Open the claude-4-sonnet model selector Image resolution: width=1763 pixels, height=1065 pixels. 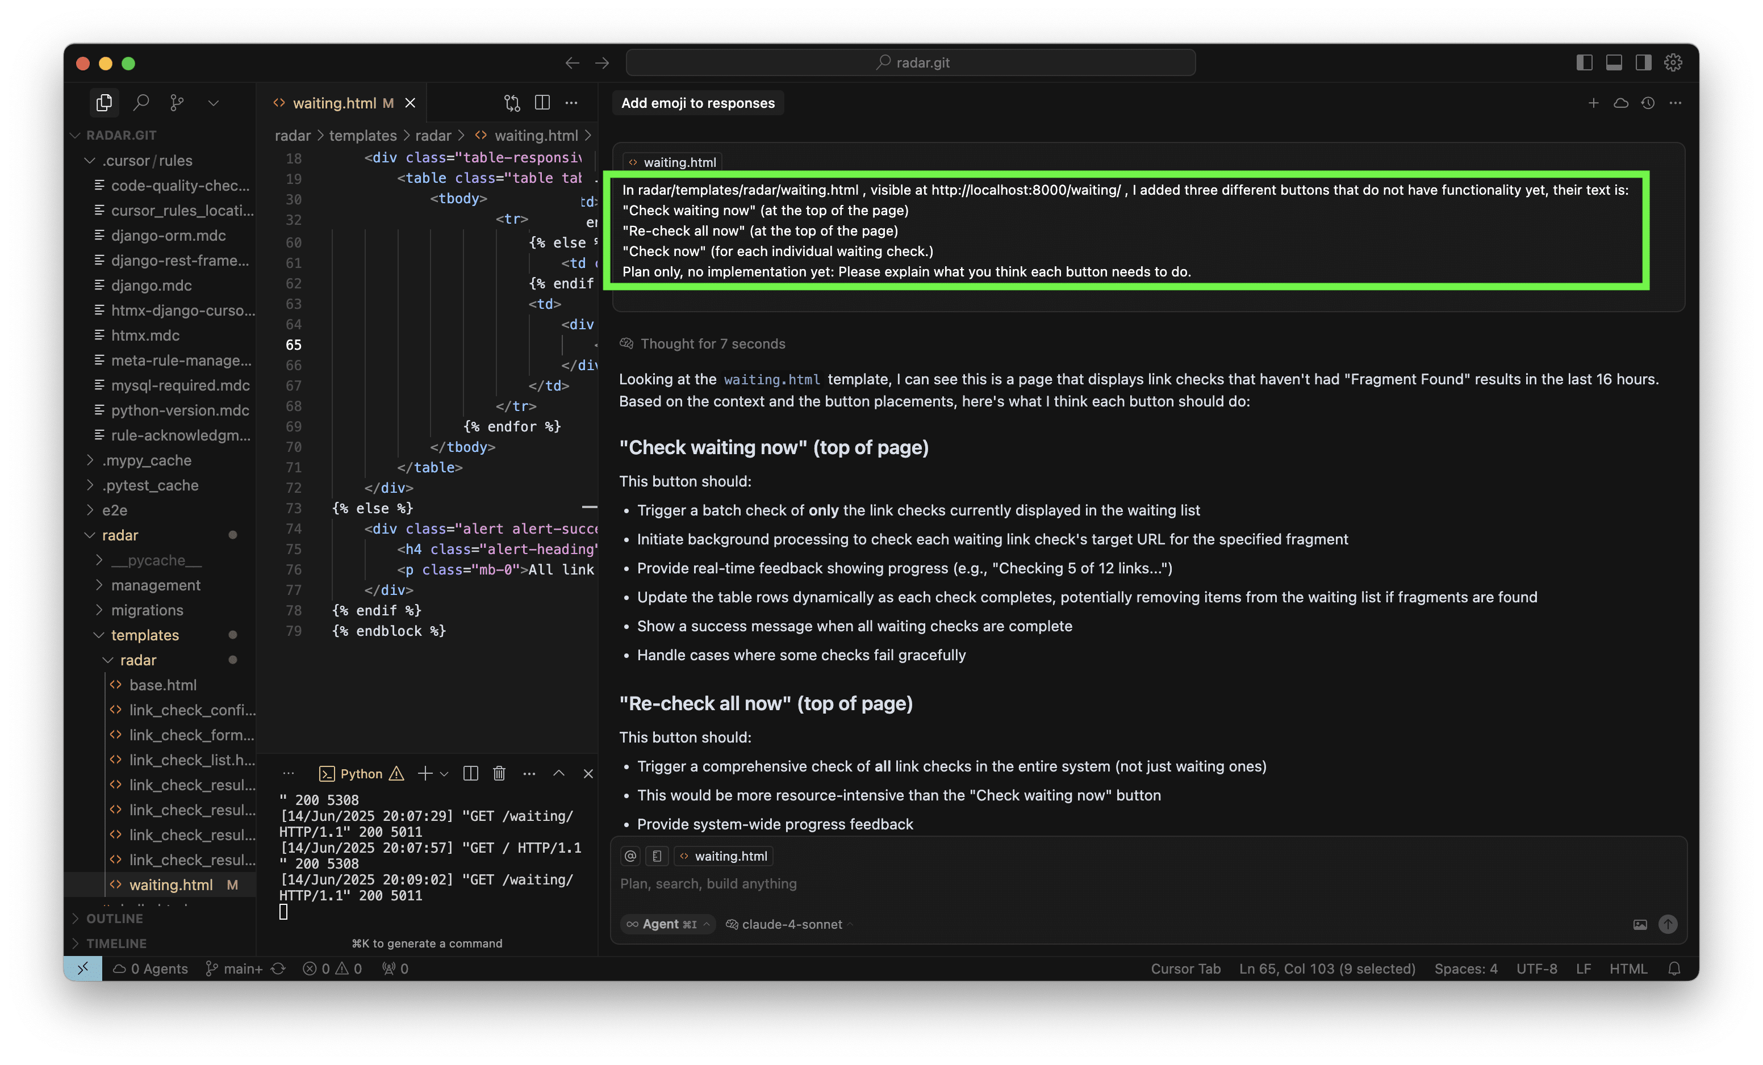[791, 924]
